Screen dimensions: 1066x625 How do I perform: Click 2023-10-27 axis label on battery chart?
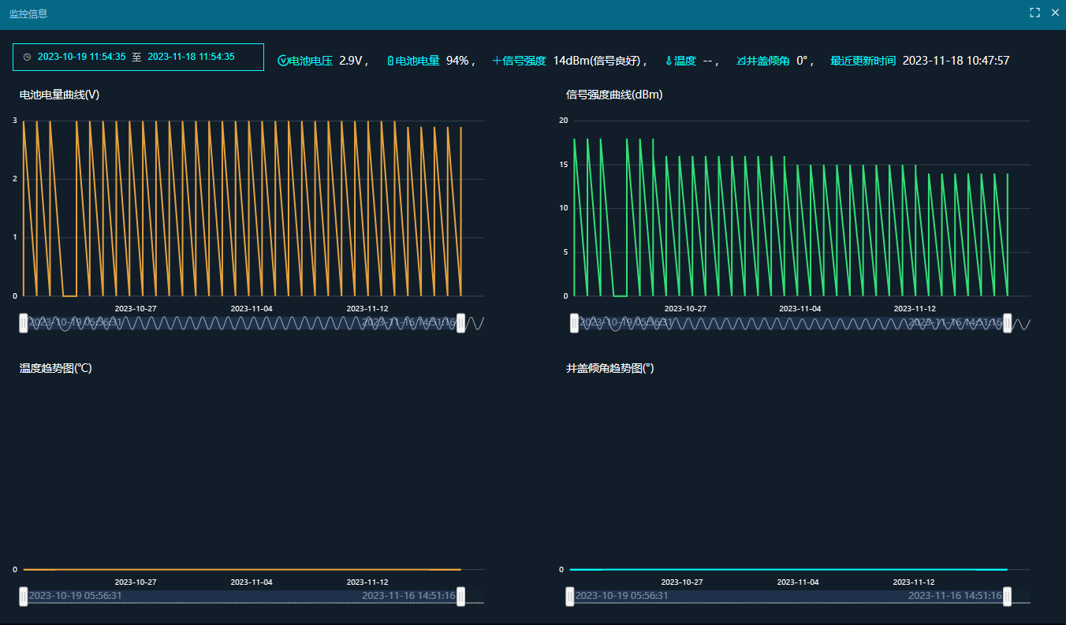[x=136, y=308]
